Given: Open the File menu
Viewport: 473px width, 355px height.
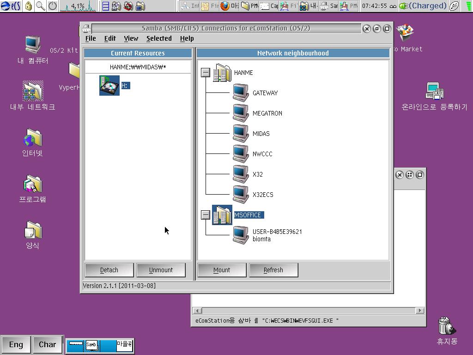Looking at the screenshot, I should pos(91,38).
